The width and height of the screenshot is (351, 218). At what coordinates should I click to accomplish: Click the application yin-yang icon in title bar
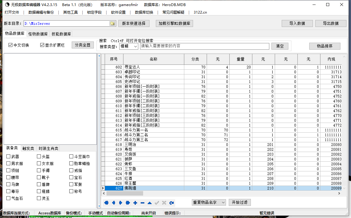(7, 5)
